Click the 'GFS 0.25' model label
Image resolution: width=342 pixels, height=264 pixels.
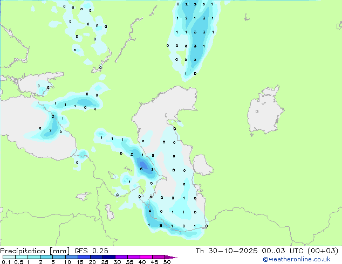tap(91, 251)
